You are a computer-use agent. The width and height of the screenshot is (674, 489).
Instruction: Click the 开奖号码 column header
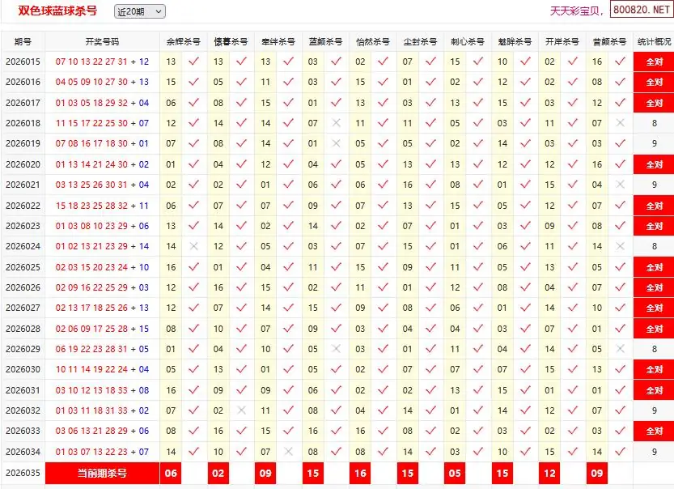pyautogui.click(x=102, y=41)
